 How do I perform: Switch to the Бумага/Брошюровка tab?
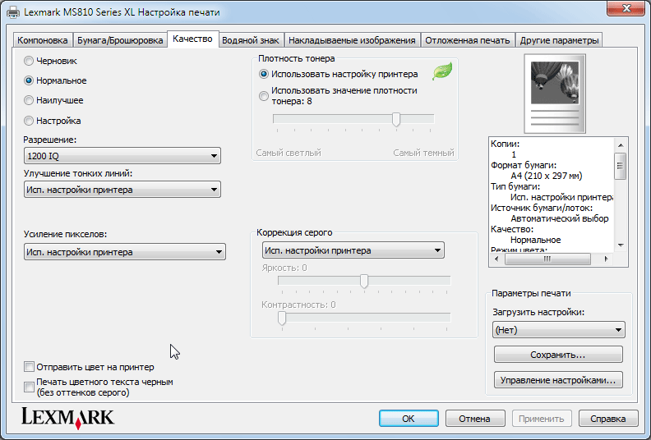120,40
